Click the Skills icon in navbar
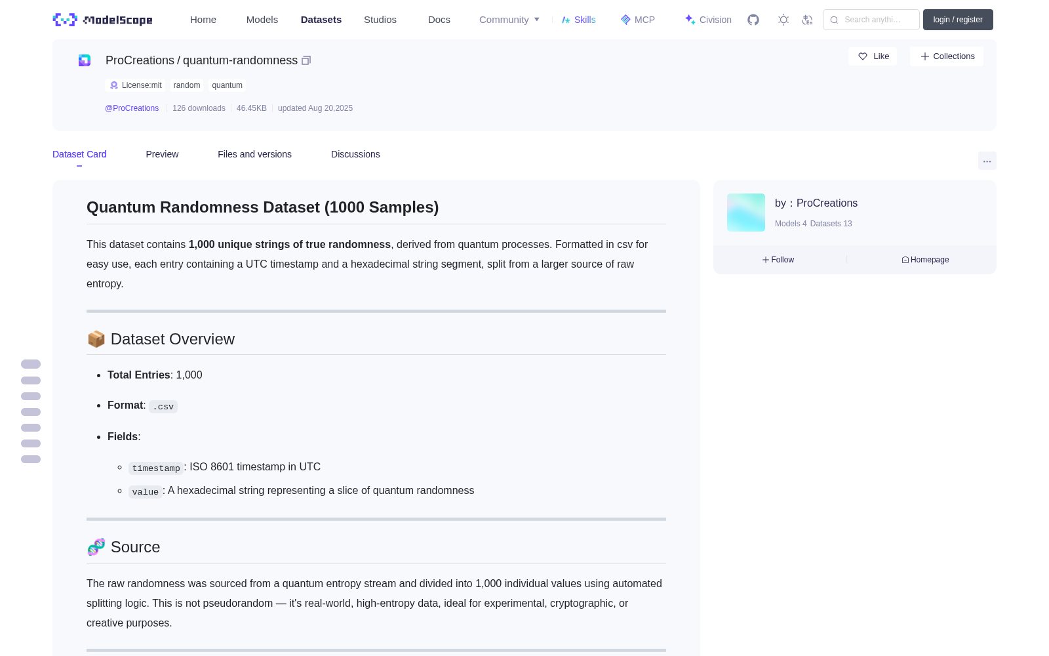1049x656 pixels. [566, 20]
